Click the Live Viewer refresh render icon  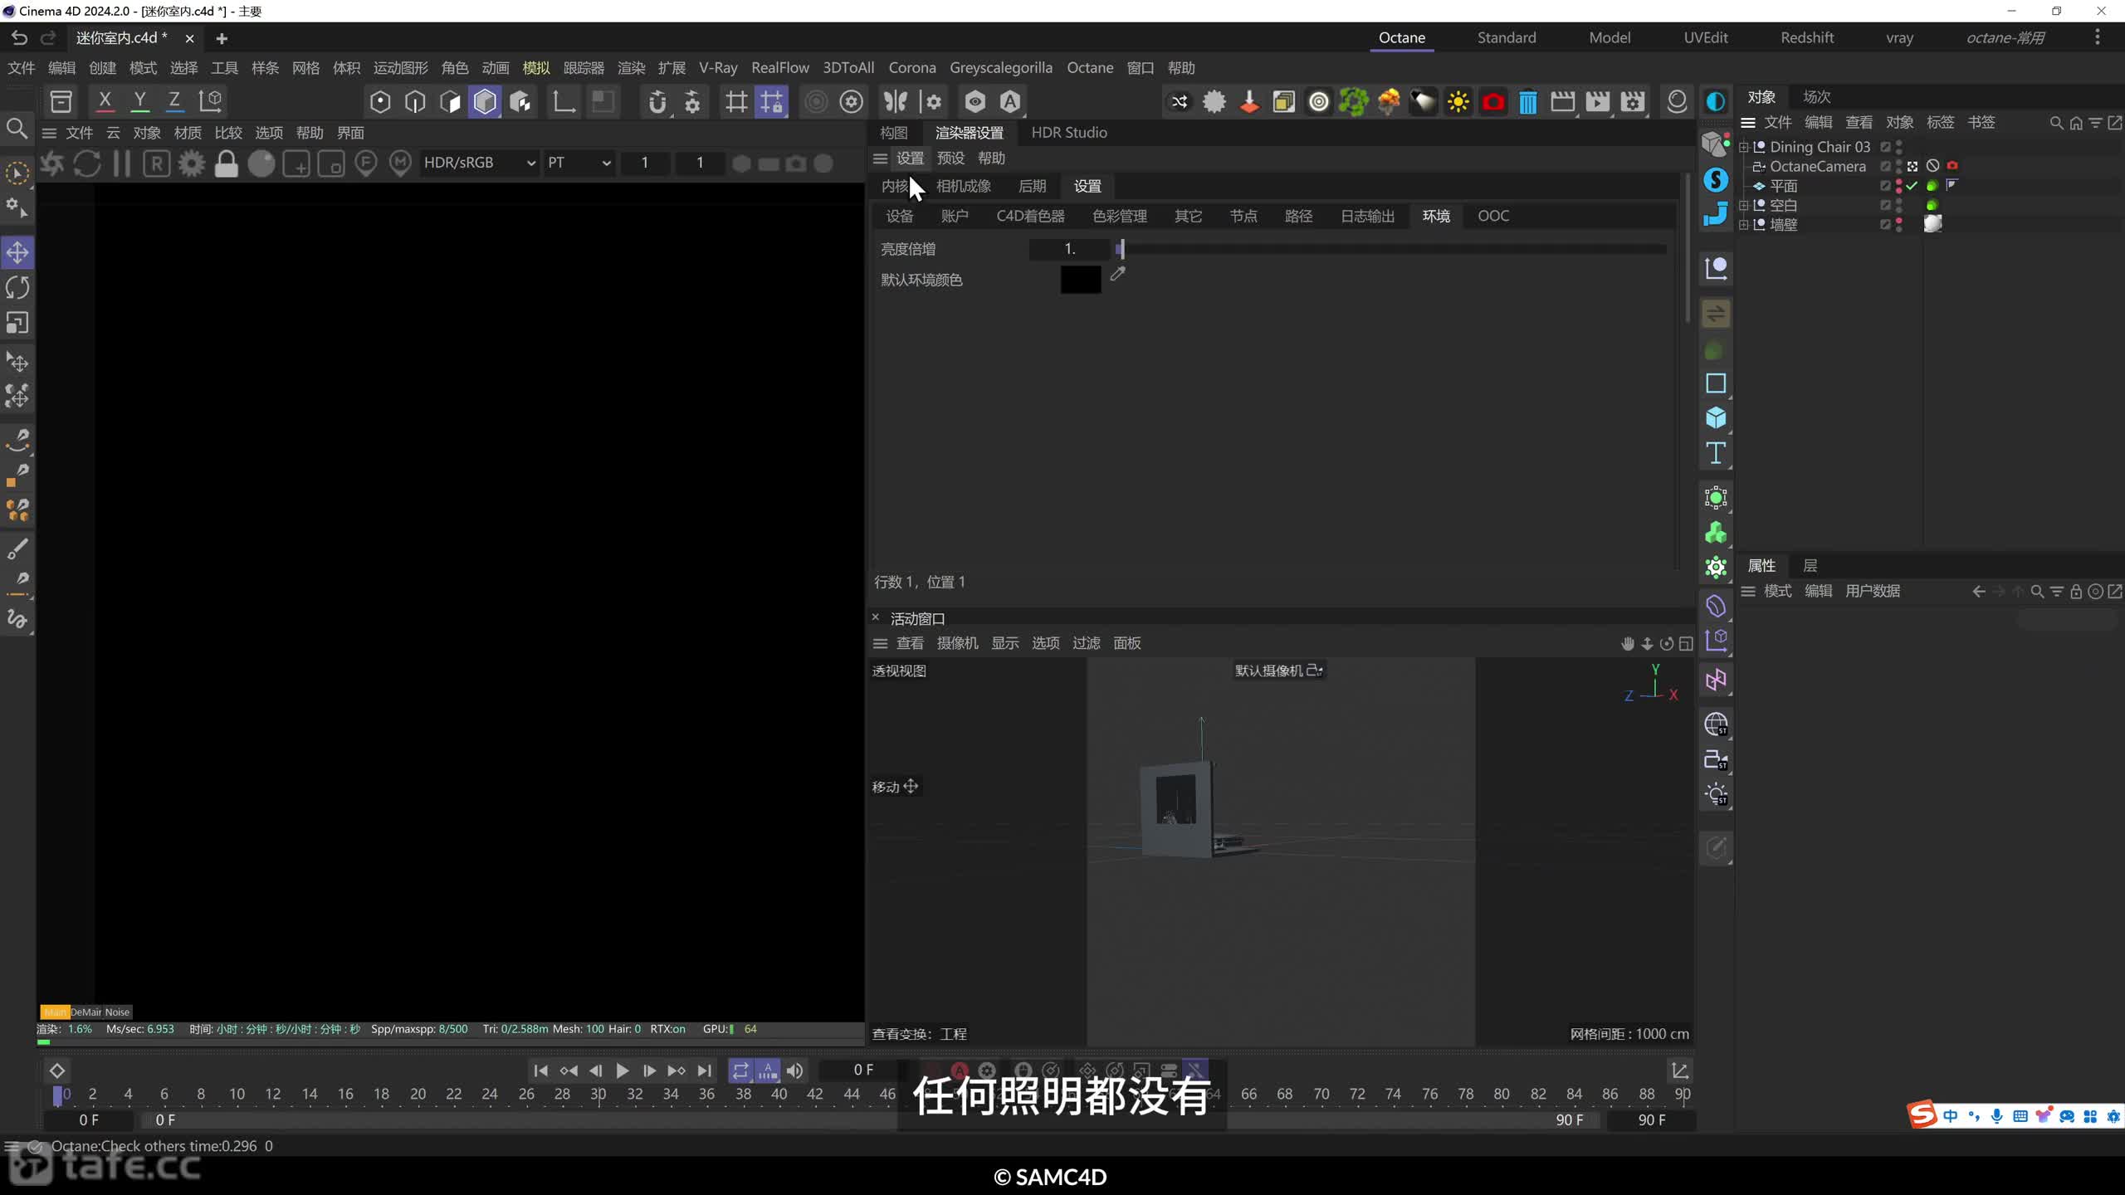tap(87, 163)
